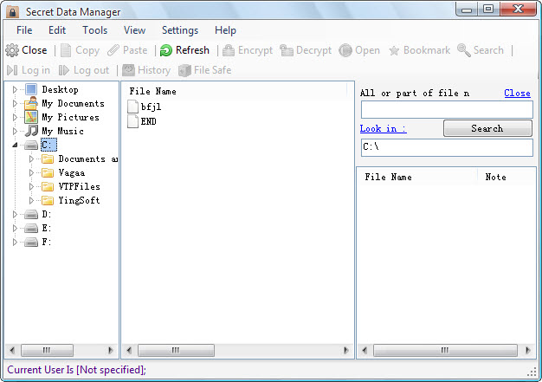Click the VTPFiles folder icon
542x382 pixels.
pyautogui.click(x=48, y=187)
